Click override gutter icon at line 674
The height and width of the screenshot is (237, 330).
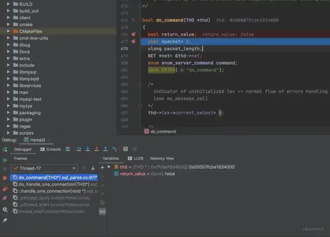pos(134,21)
